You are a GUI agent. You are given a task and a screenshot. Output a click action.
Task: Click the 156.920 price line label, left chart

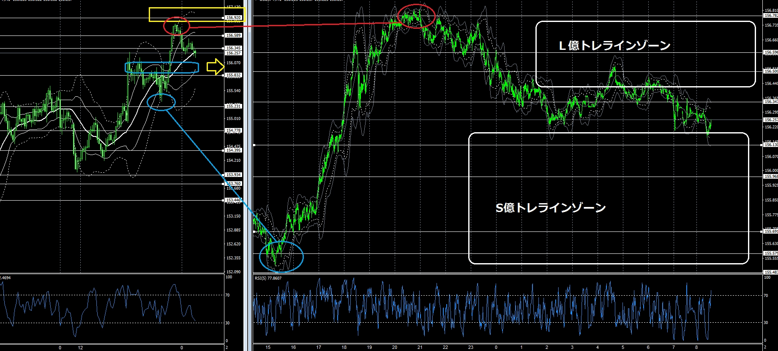point(234,18)
